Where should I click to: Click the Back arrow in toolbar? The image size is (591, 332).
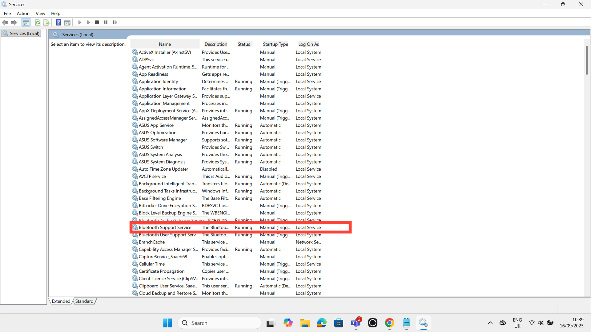5,22
